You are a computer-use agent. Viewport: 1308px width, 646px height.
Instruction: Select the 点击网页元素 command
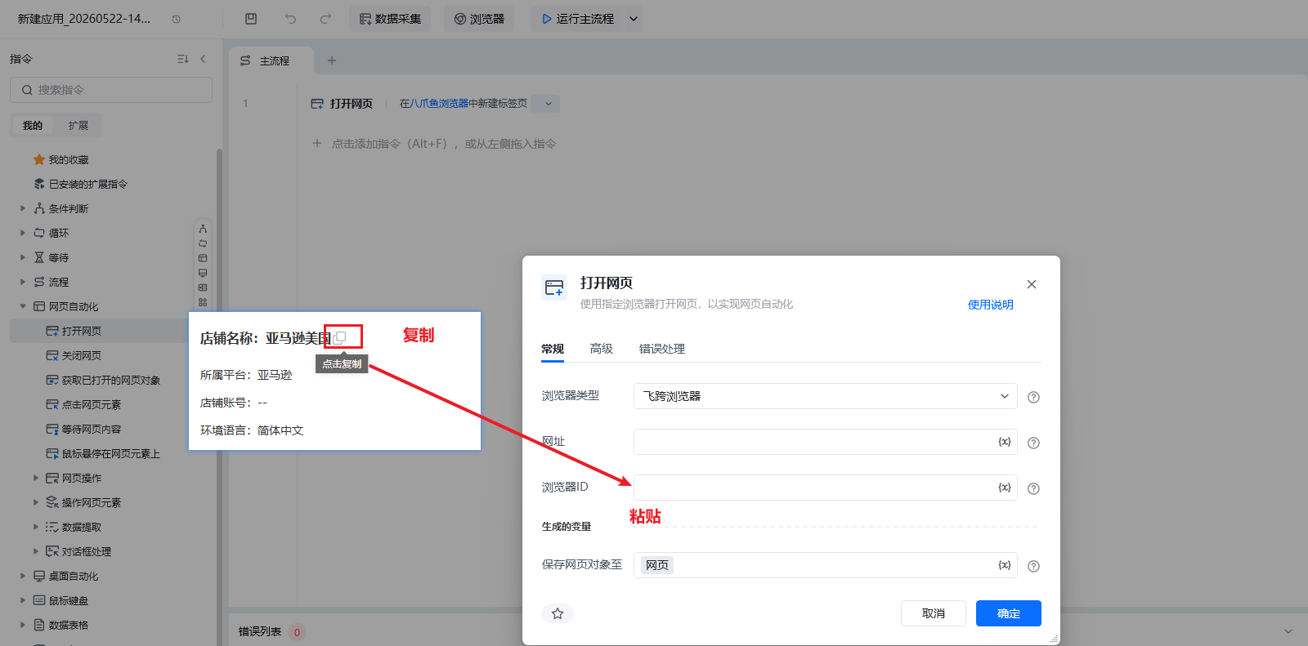[x=92, y=404]
